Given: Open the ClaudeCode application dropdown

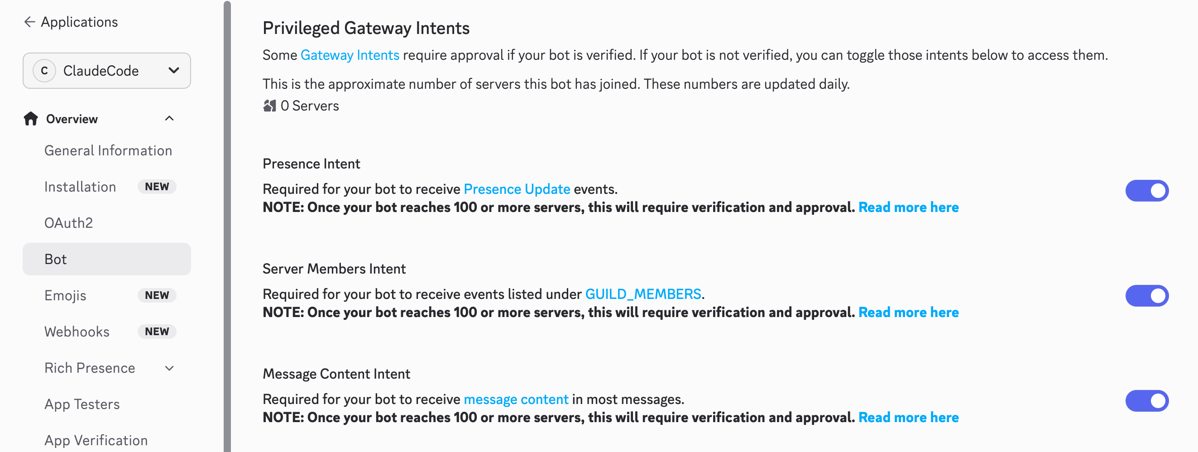Looking at the screenshot, I should tap(173, 71).
